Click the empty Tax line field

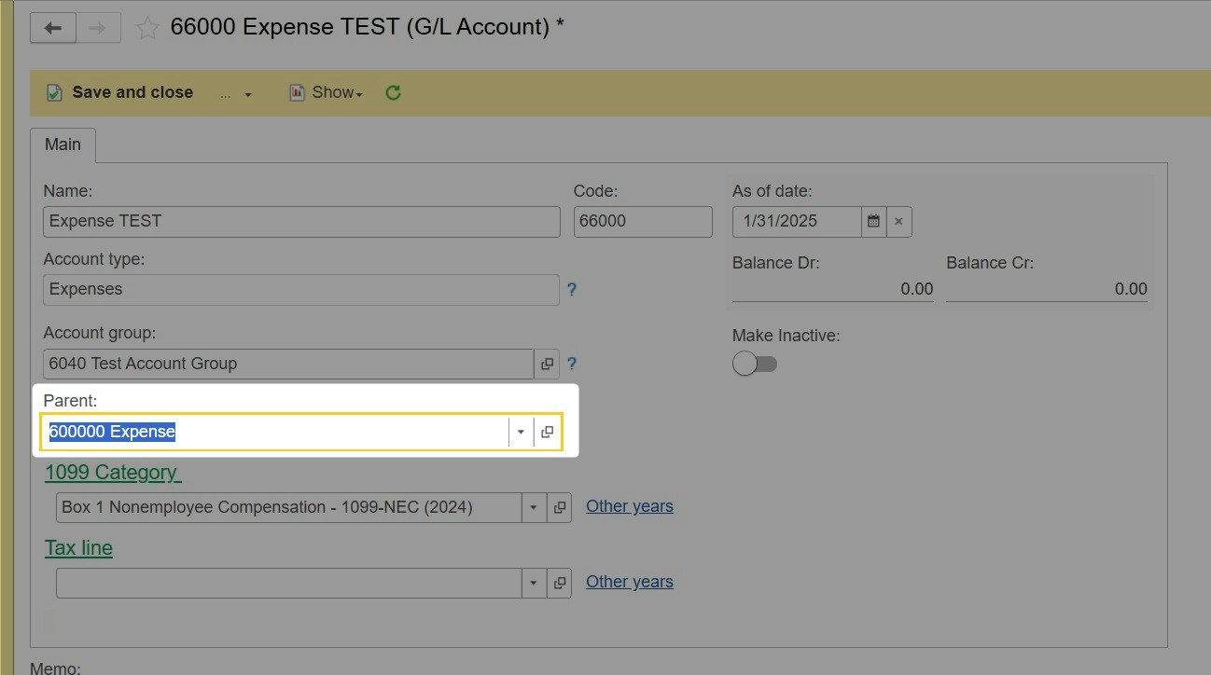pyautogui.click(x=288, y=583)
